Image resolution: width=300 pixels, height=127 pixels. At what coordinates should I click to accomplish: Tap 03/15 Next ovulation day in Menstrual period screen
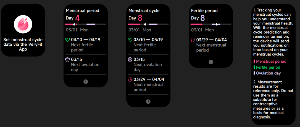pyautogui.click(x=86, y=65)
